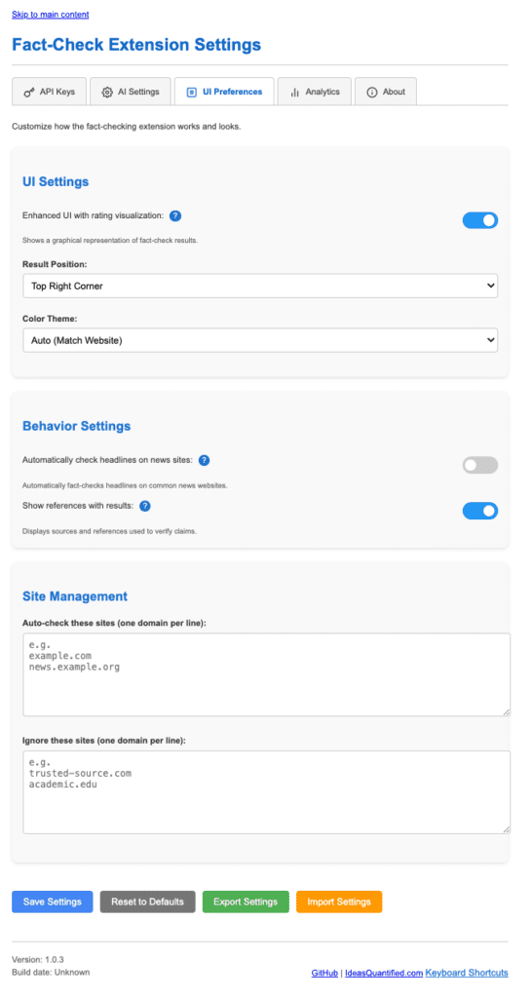This screenshot has height=998, width=532.
Task: Enable automatic headline checking on news sites
Action: (479, 465)
